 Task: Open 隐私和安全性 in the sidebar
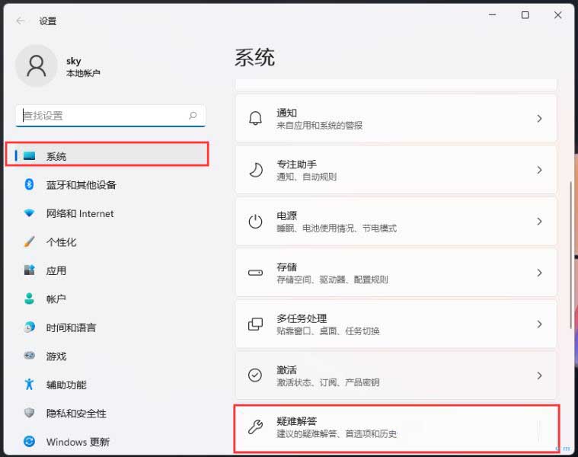(x=76, y=414)
